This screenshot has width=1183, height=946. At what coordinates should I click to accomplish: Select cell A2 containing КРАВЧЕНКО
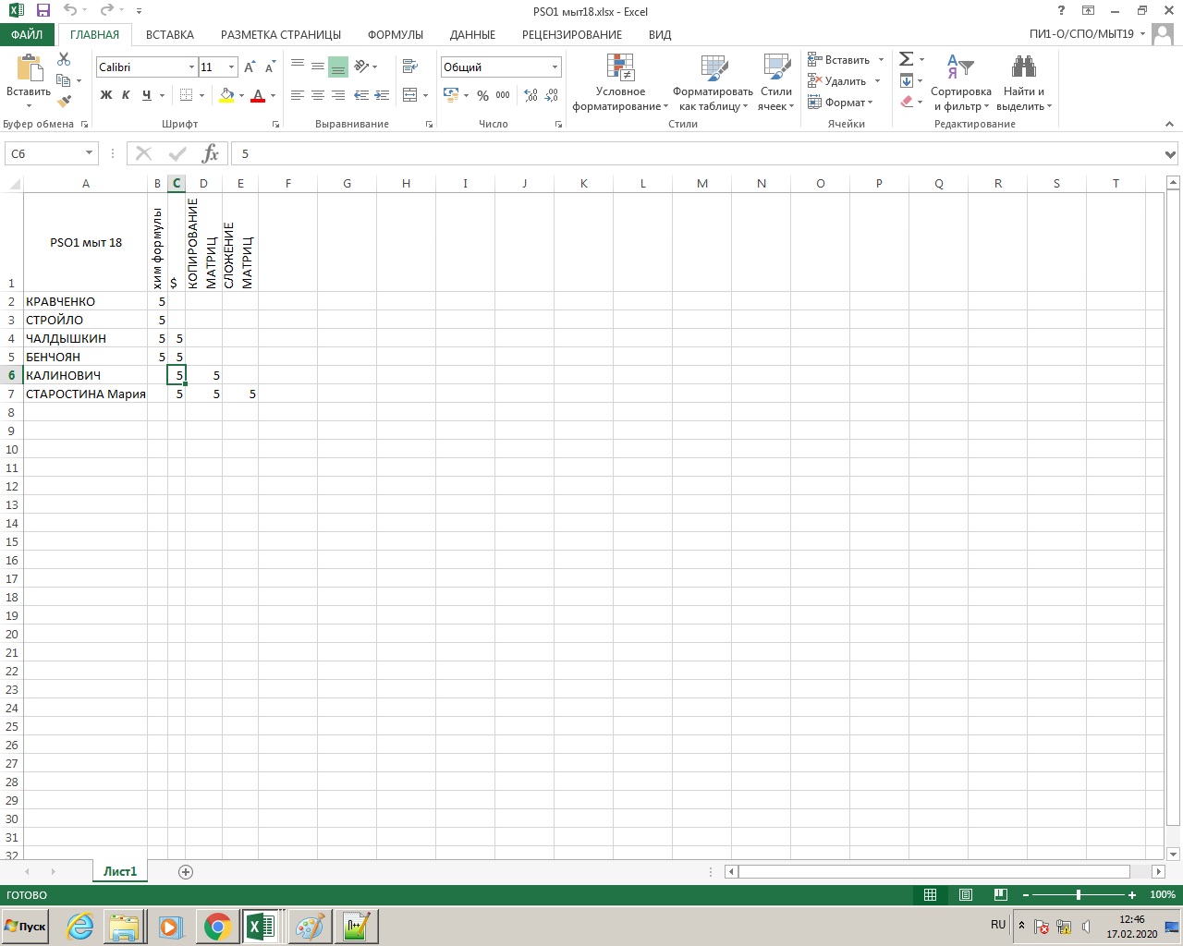point(85,301)
